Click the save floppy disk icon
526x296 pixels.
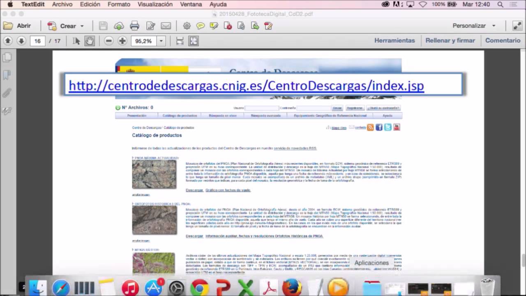pos(103,26)
